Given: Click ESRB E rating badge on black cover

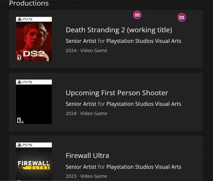Looking at the screenshot, I should click(x=19, y=120).
